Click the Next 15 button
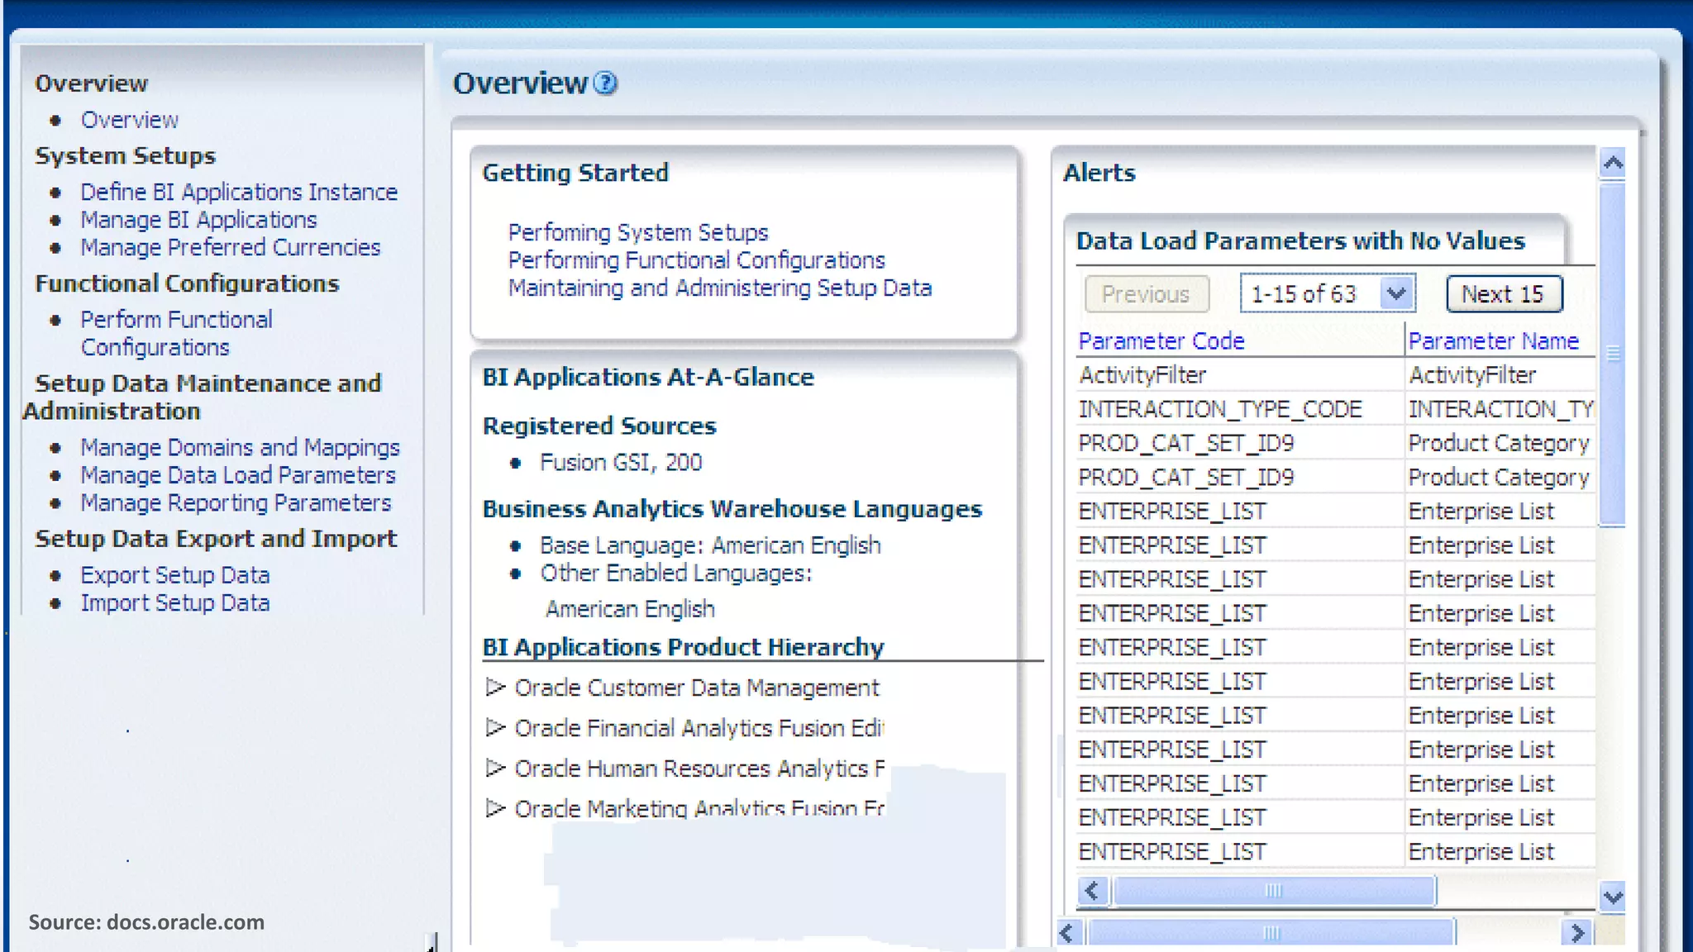 tap(1504, 293)
